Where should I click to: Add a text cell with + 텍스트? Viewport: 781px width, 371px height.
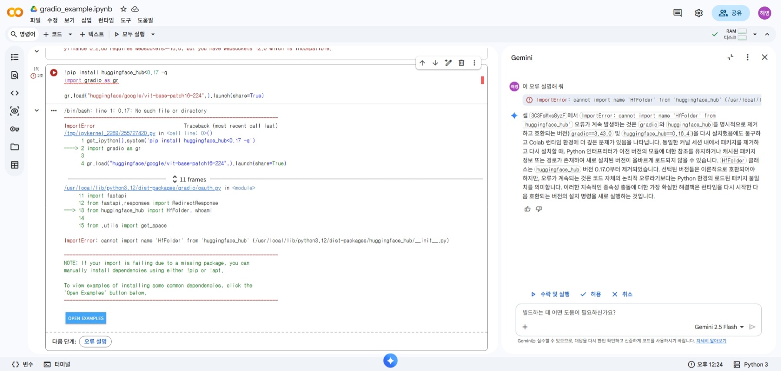pyautogui.click(x=92, y=34)
